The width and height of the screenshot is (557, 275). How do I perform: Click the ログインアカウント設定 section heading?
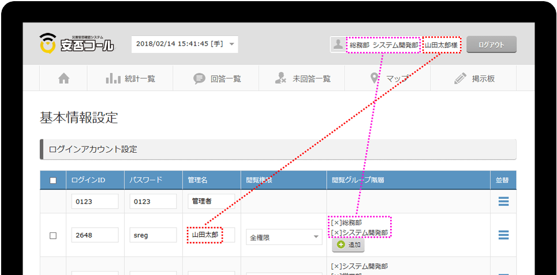point(93,149)
